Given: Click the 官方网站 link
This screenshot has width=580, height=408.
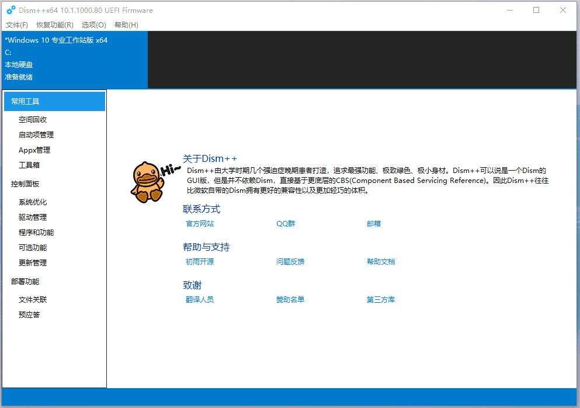Looking at the screenshot, I should [200, 224].
